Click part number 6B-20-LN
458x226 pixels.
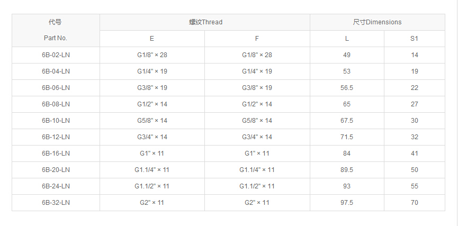(56, 170)
